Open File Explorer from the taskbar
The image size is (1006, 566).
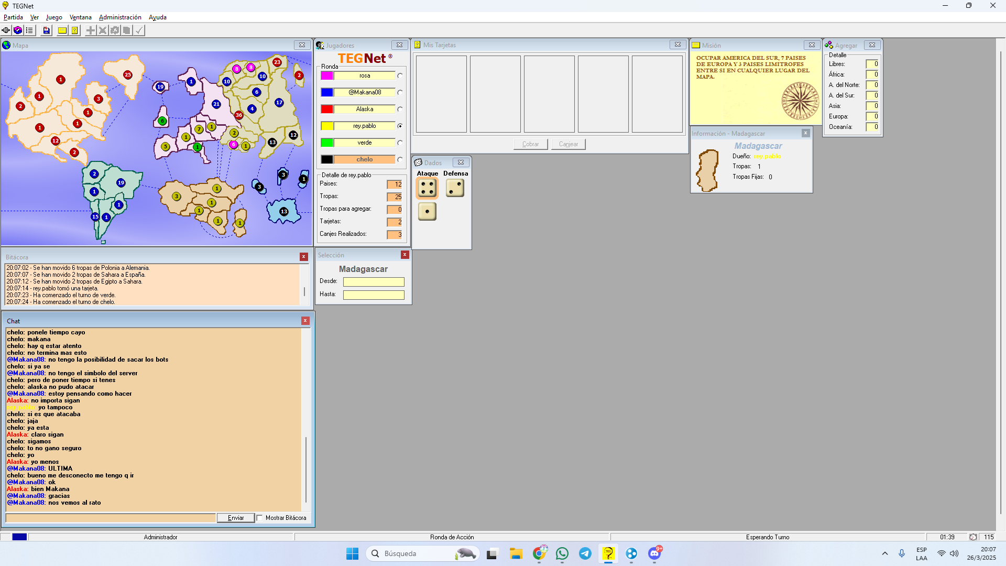coord(516,553)
